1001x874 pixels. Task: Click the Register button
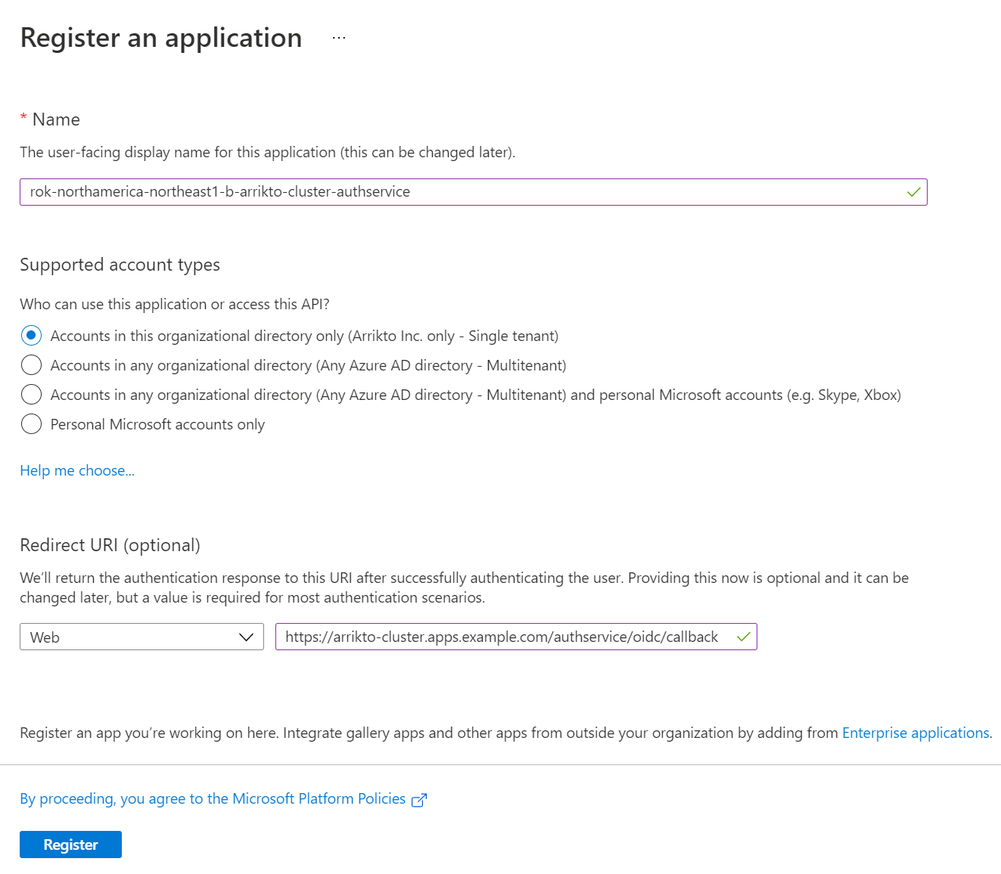pos(70,845)
